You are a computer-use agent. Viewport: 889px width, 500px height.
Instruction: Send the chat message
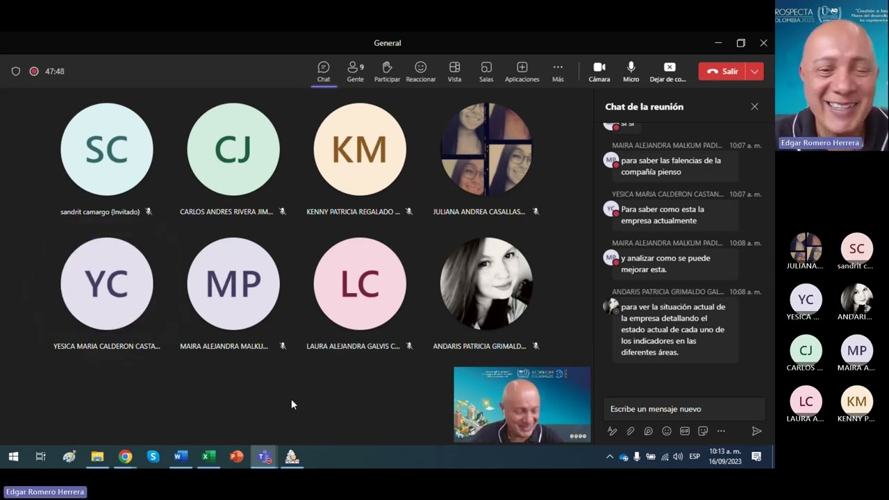click(x=756, y=431)
